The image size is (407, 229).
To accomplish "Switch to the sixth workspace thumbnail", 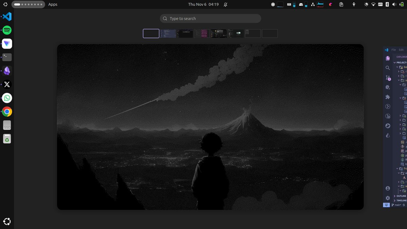I will [236, 33].
